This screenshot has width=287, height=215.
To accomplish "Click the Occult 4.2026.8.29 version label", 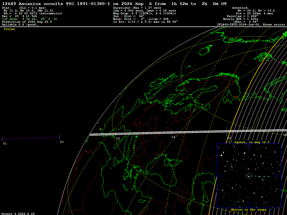I will 18,214.
